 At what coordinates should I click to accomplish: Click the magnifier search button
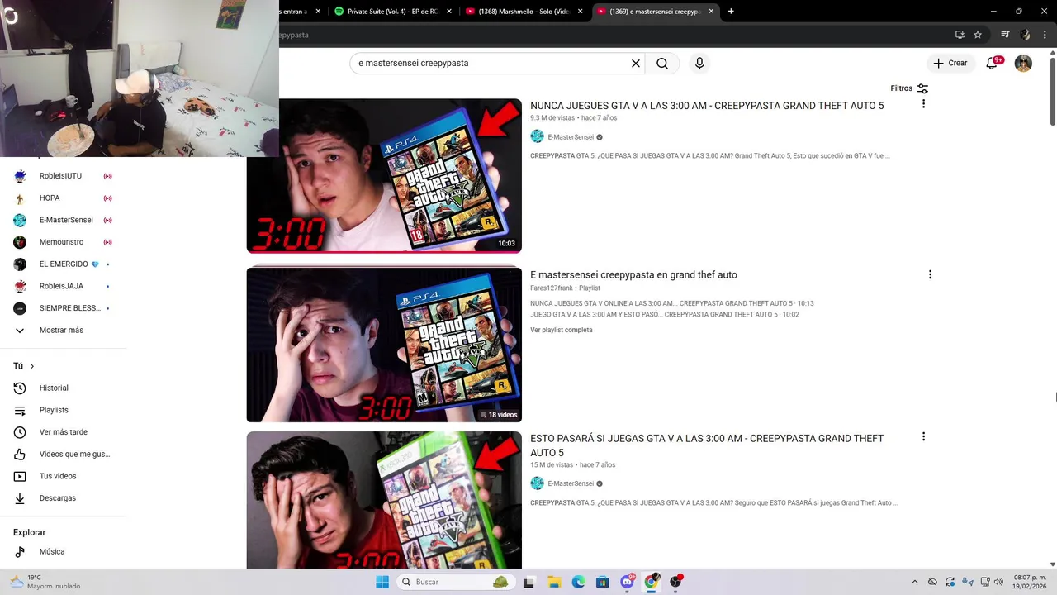[662, 64]
